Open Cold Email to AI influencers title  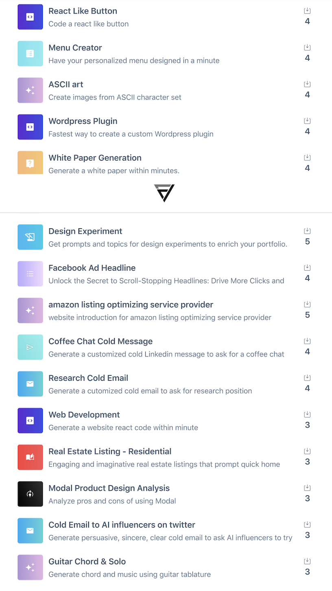(x=122, y=525)
